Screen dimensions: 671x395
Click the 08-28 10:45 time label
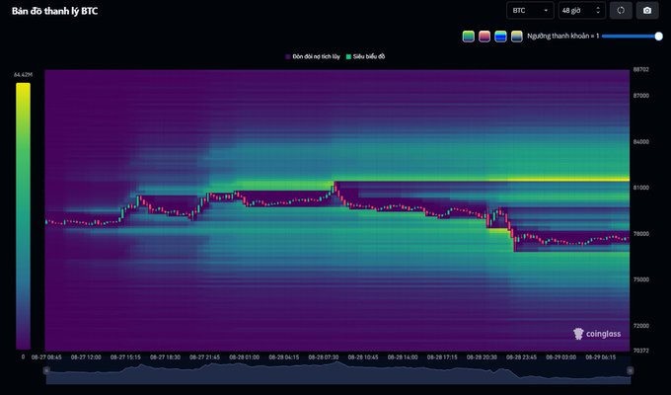click(x=363, y=356)
